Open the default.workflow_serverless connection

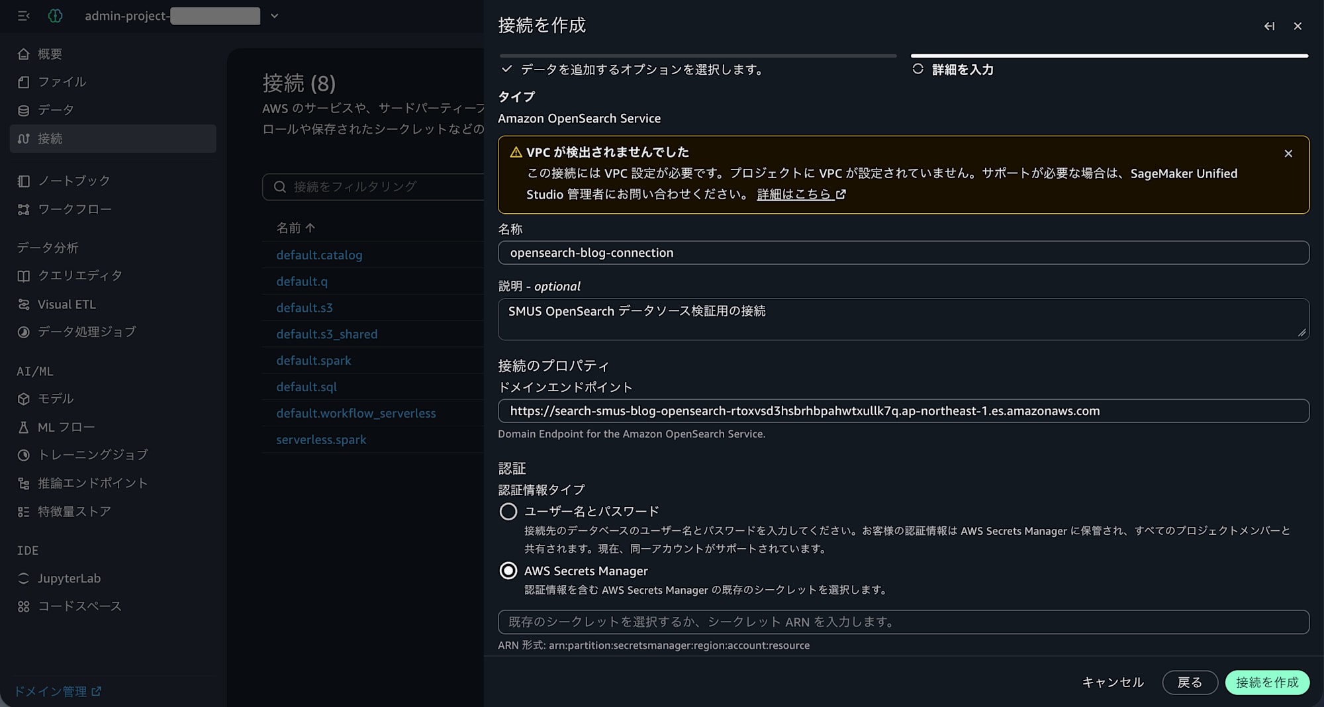tap(356, 413)
